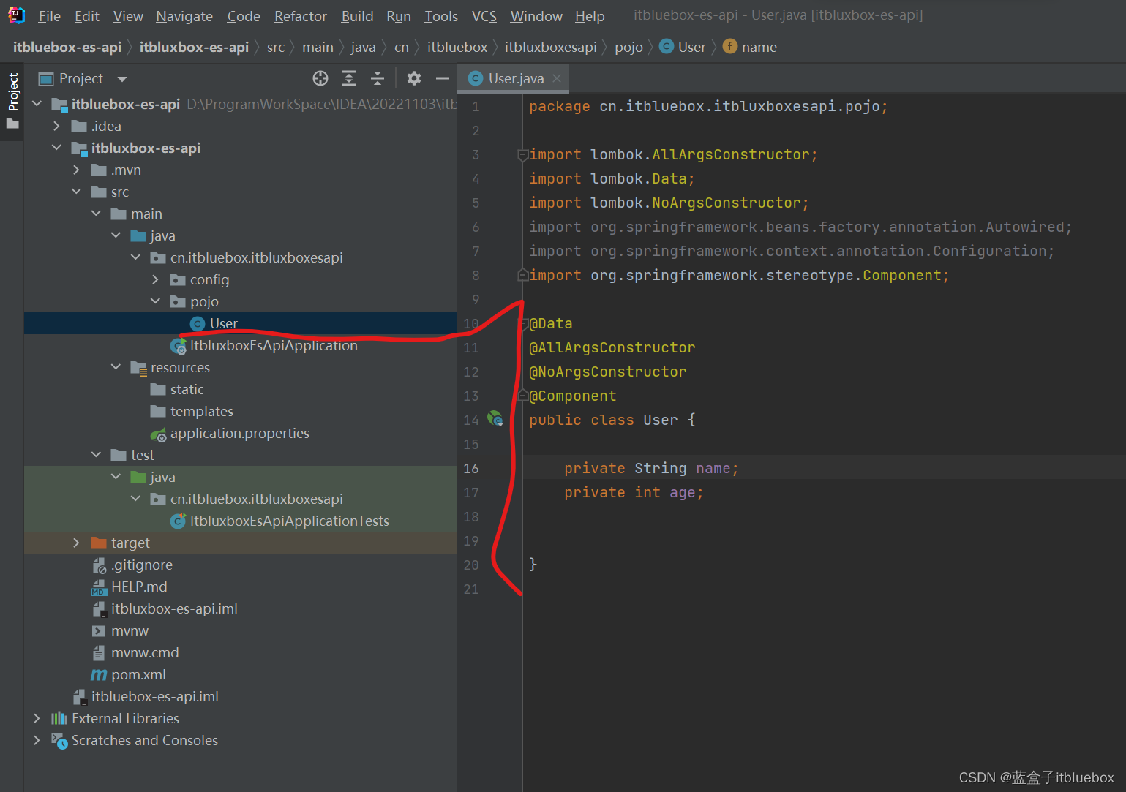The image size is (1126, 792).
Task: Expand External Libraries node
Action: (x=37, y=718)
